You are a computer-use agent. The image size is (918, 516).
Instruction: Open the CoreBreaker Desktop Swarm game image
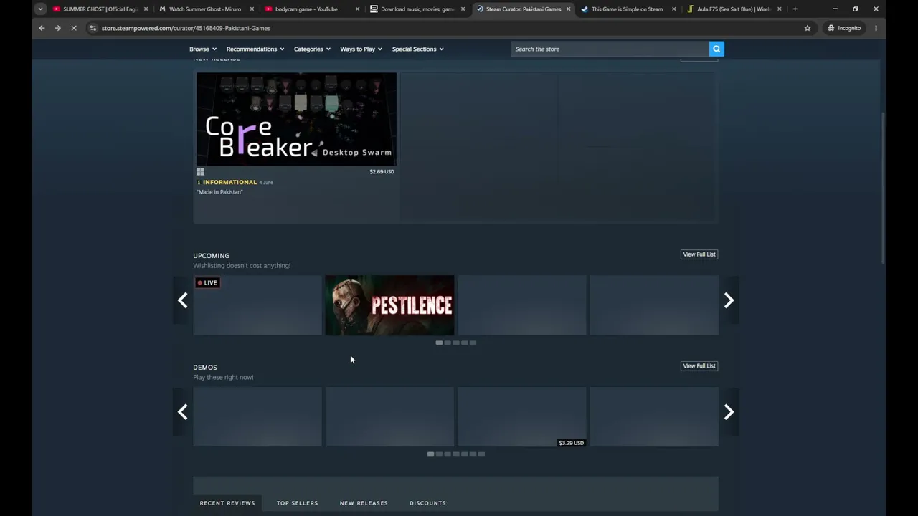296,119
